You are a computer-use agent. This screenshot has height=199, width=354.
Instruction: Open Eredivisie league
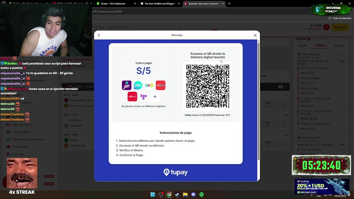18,154
